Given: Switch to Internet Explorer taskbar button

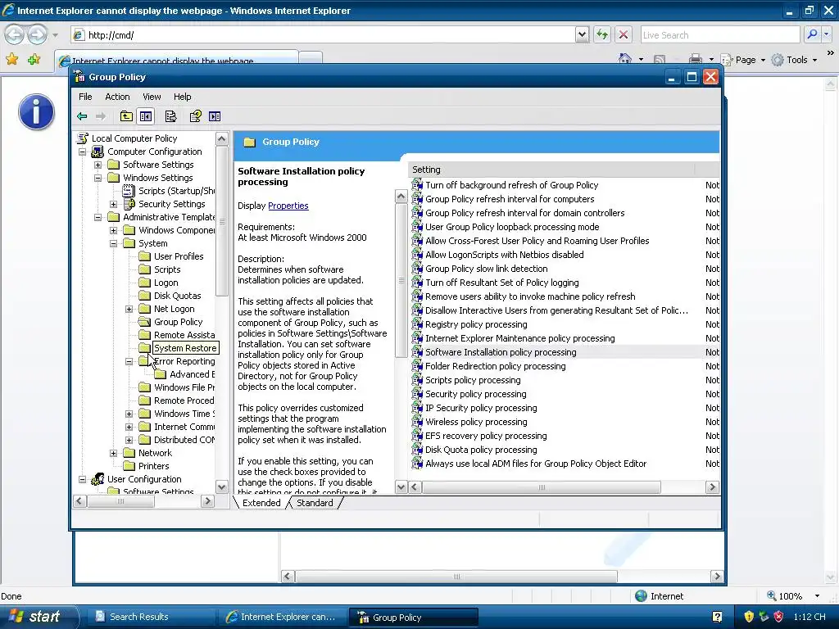Looking at the screenshot, I should (282, 617).
